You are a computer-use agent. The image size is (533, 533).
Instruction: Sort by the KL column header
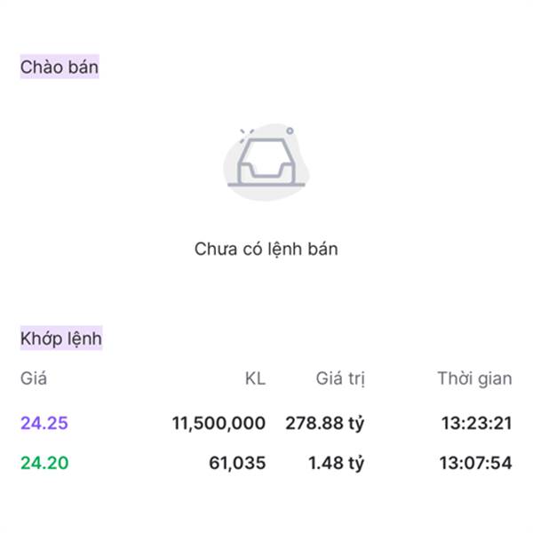(x=255, y=378)
